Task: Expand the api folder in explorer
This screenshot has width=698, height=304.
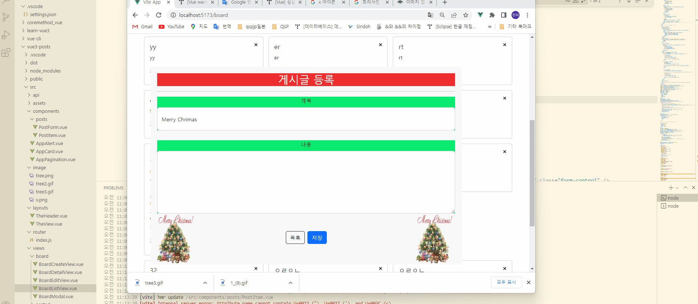Action: (36, 95)
